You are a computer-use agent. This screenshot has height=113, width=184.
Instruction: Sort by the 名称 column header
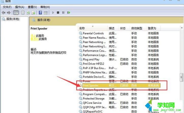tap(93, 28)
